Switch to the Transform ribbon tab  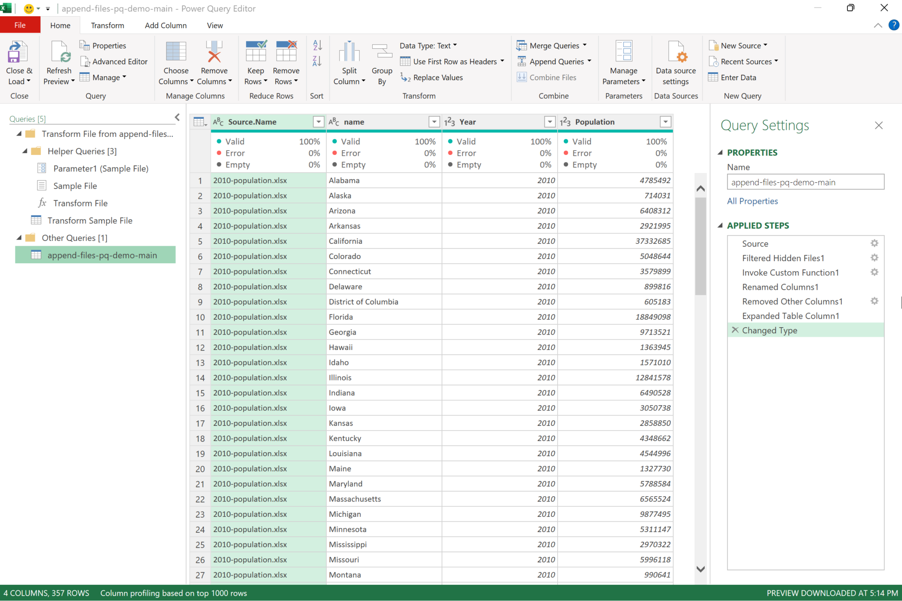tap(107, 26)
